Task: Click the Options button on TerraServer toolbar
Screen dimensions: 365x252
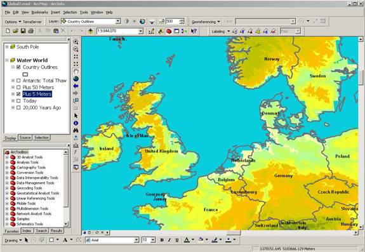Action: click(x=13, y=22)
